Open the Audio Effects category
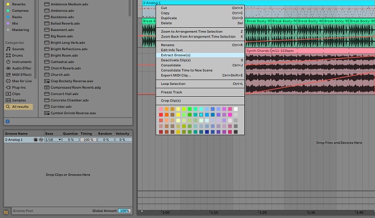The width and height of the screenshot is (375, 218). (x=19, y=68)
